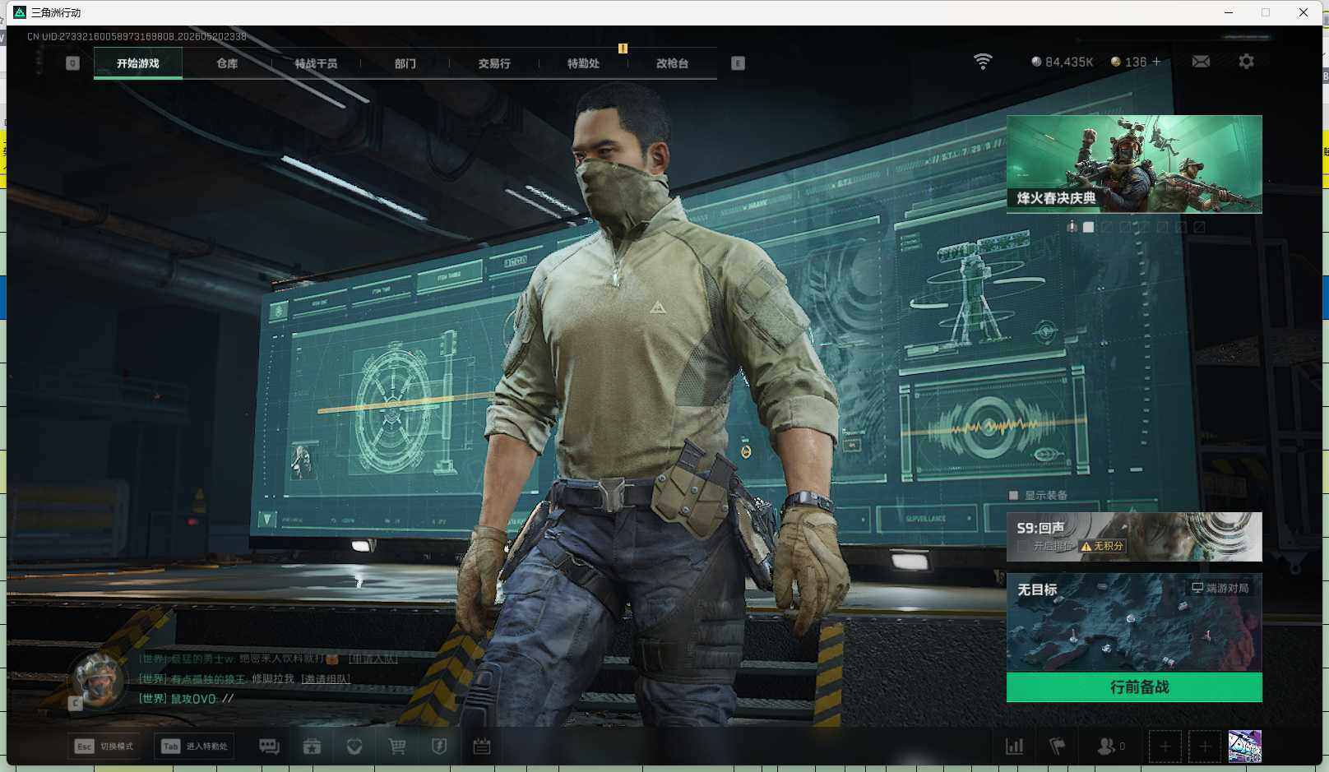Viewport: 1329px width, 772px height.
Task: Click the 申请入队 link in chat
Action: click(373, 659)
